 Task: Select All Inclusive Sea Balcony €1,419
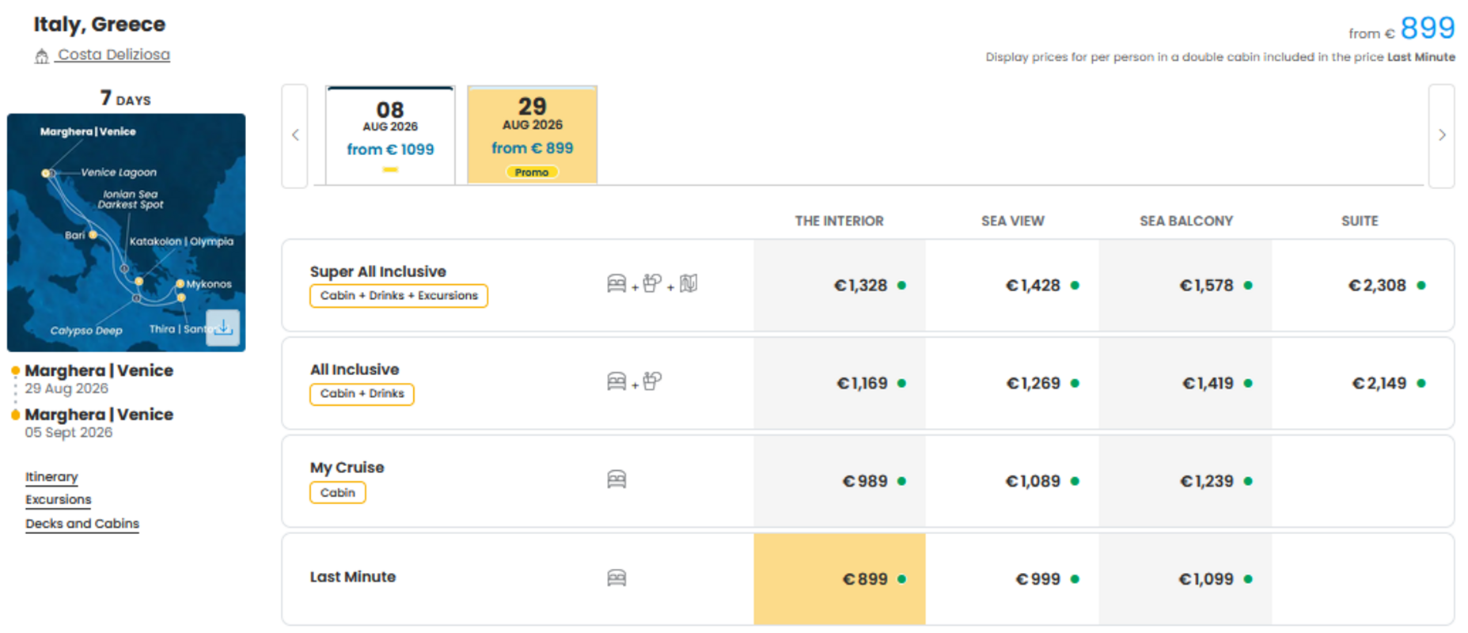1185,383
